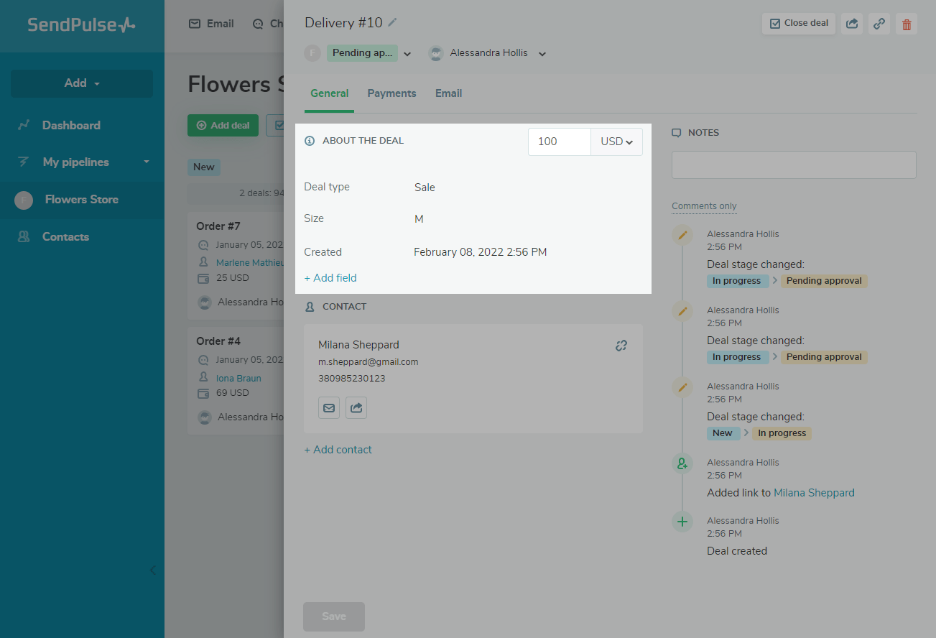The image size is (936, 638).
Task: Delete the deal with the trash icon
Action: pos(906,24)
